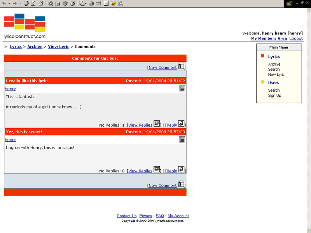Open henry's profile on second comment
This screenshot has width=311, height=233.
(x=10, y=140)
